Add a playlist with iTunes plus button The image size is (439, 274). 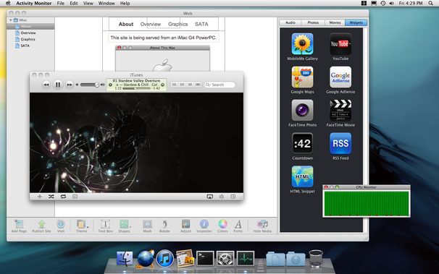(x=39, y=197)
